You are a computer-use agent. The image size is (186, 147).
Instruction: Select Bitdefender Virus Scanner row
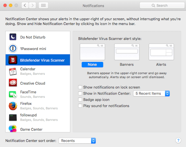pyautogui.click(x=38, y=60)
